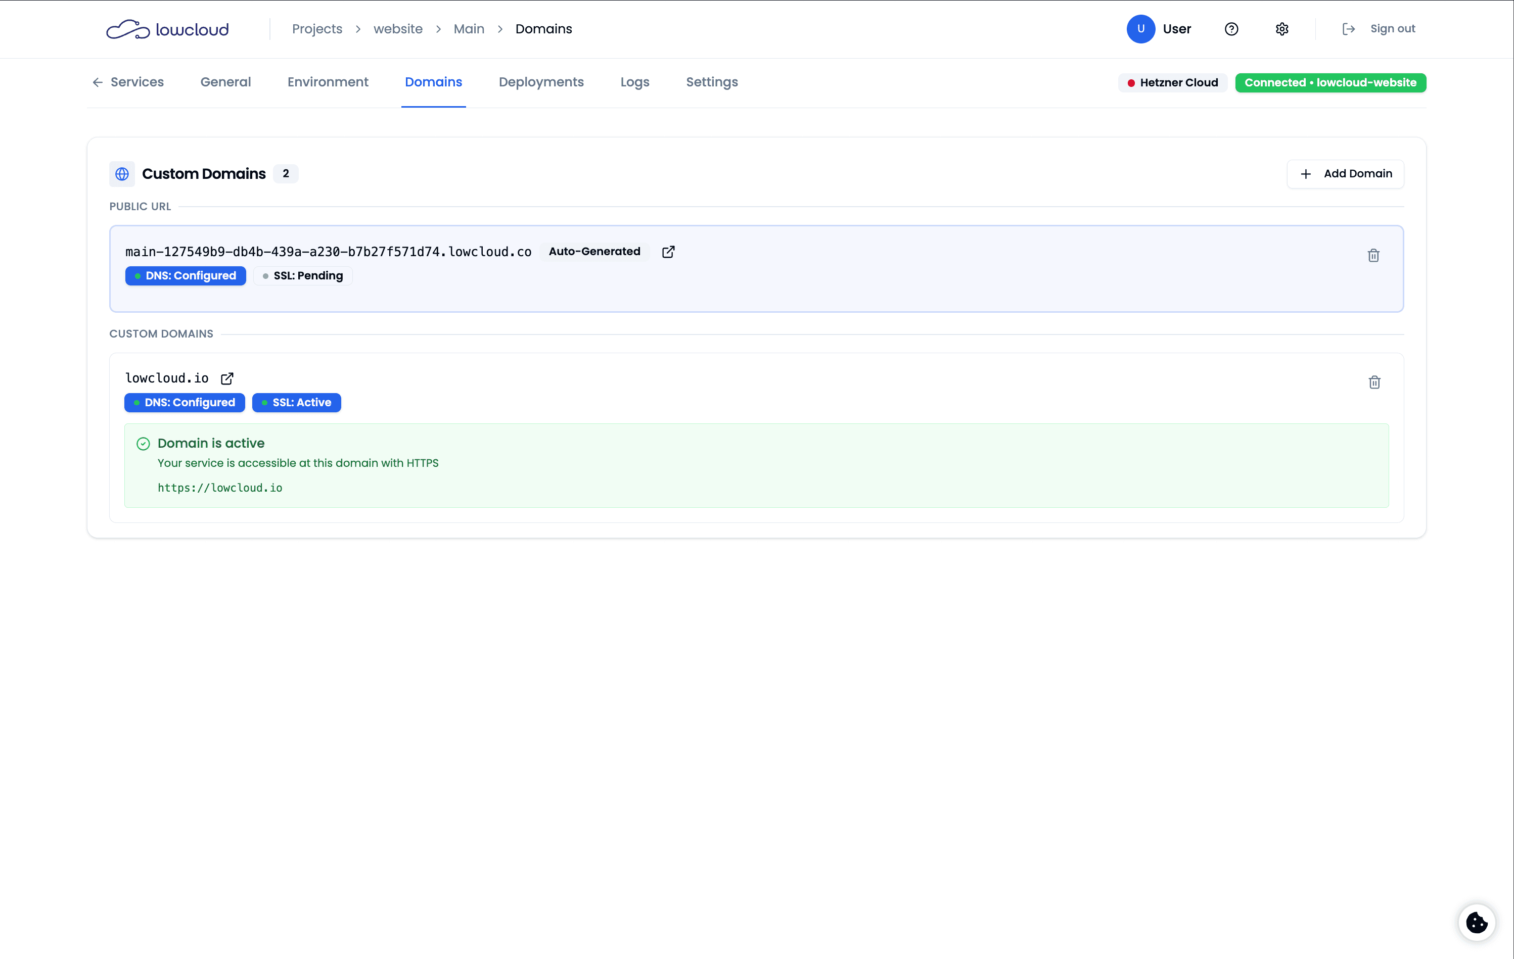
Task: Click the Connected lowcloud-website badge
Action: click(x=1330, y=82)
